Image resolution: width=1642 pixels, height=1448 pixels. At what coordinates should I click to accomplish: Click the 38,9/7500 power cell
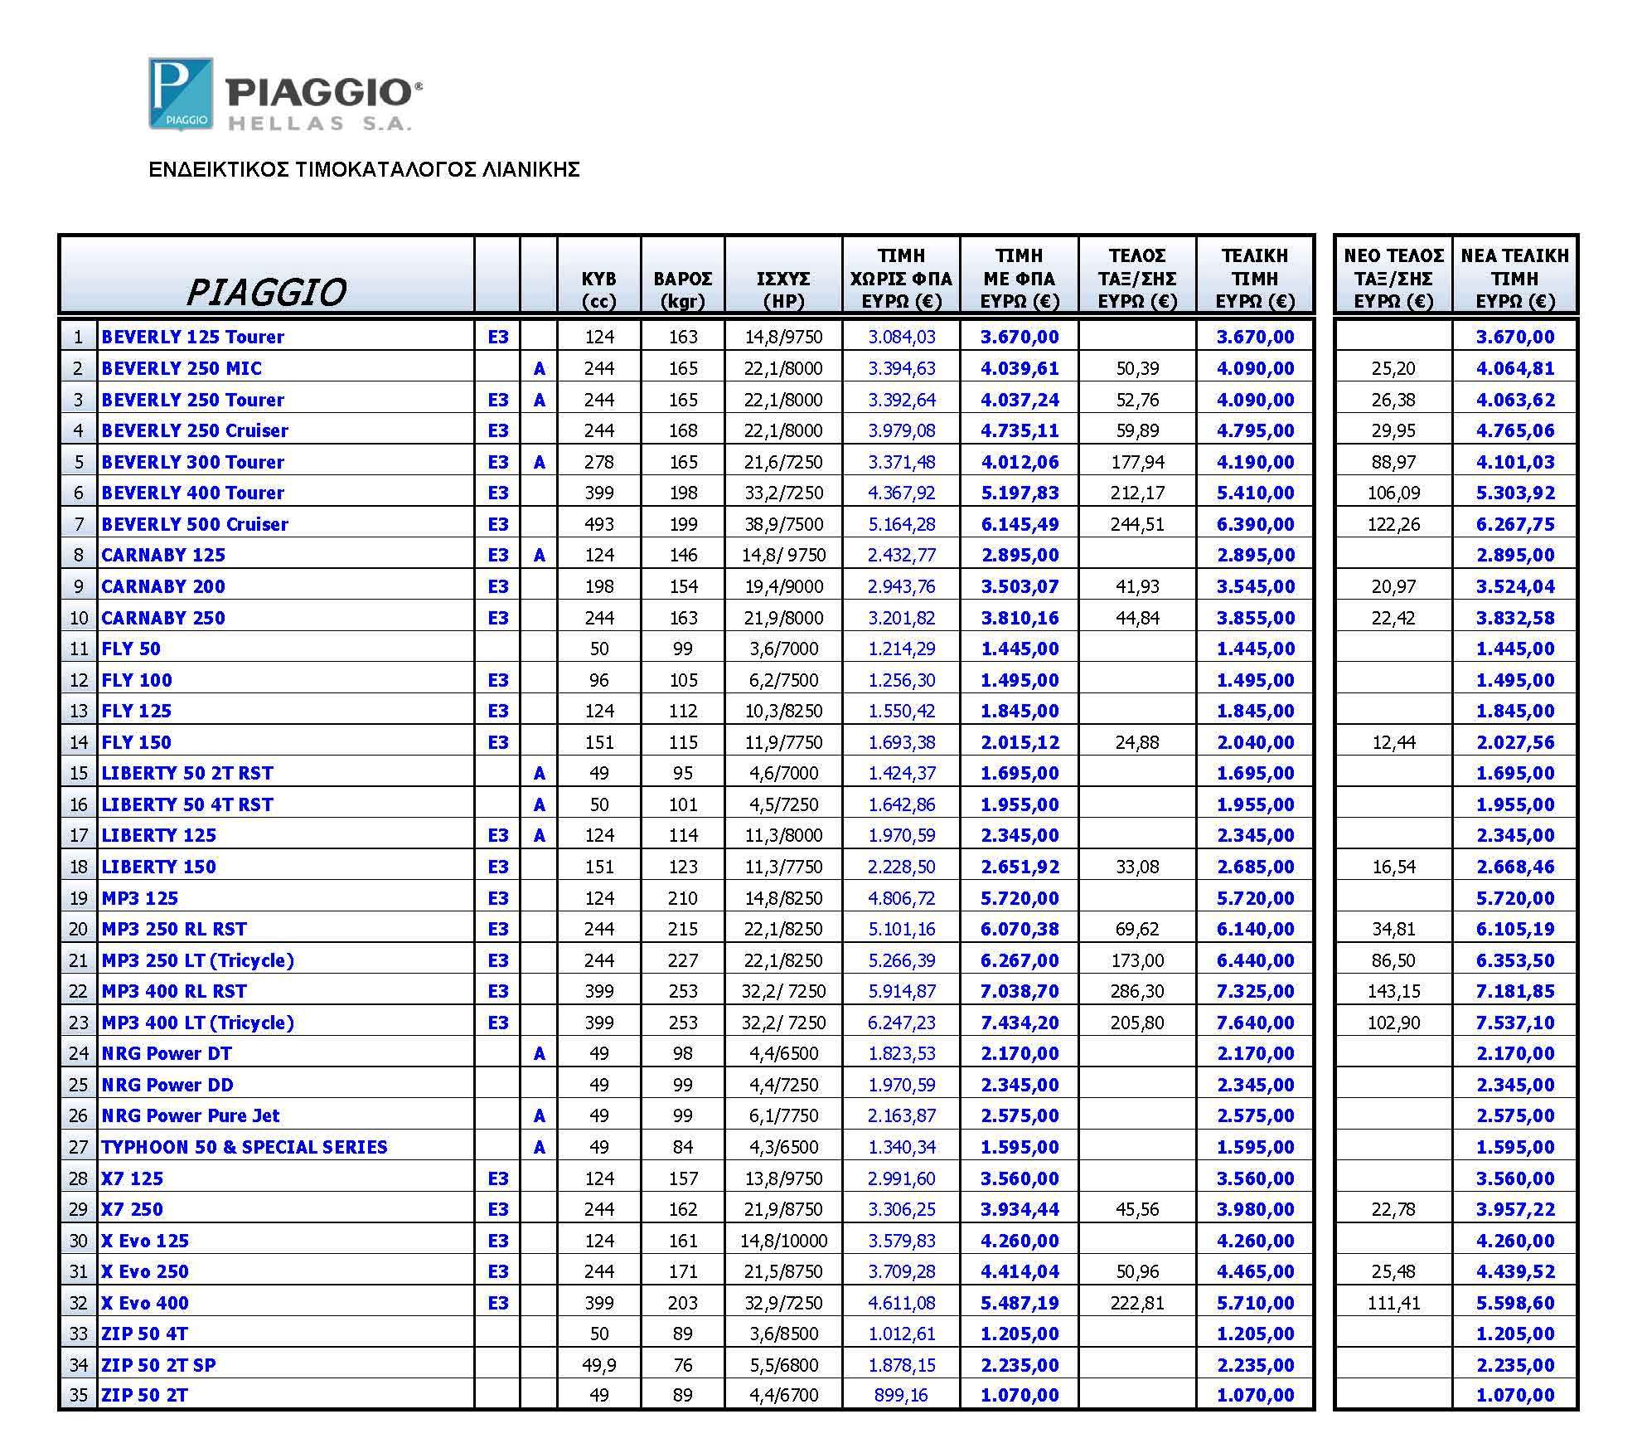tap(783, 524)
